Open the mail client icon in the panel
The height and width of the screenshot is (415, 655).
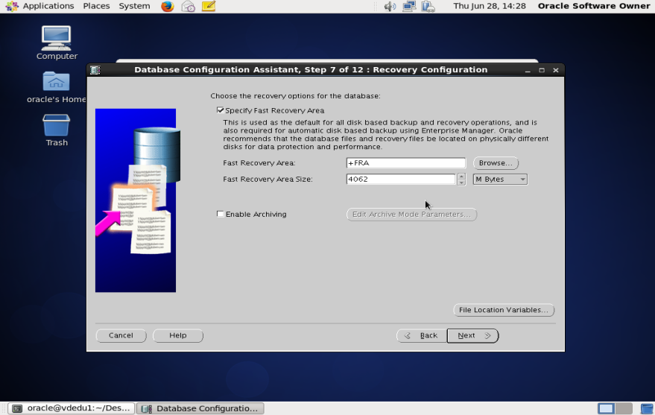point(188,6)
